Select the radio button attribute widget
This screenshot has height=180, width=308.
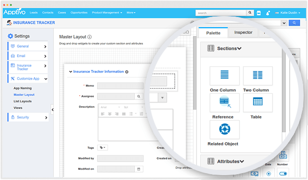coord(269,174)
